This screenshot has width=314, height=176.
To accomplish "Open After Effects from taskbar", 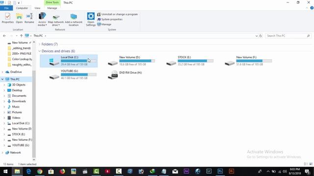I will click(186, 171).
